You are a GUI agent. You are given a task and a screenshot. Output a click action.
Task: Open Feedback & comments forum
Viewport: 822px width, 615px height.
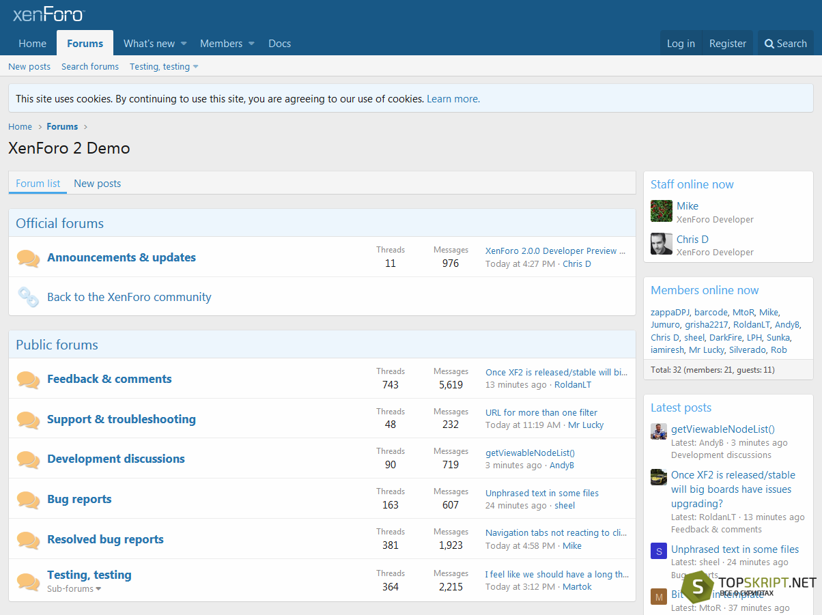(x=109, y=379)
